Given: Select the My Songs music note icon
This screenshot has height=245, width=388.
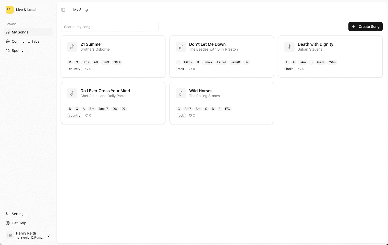Looking at the screenshot, I should coord(7,32).
